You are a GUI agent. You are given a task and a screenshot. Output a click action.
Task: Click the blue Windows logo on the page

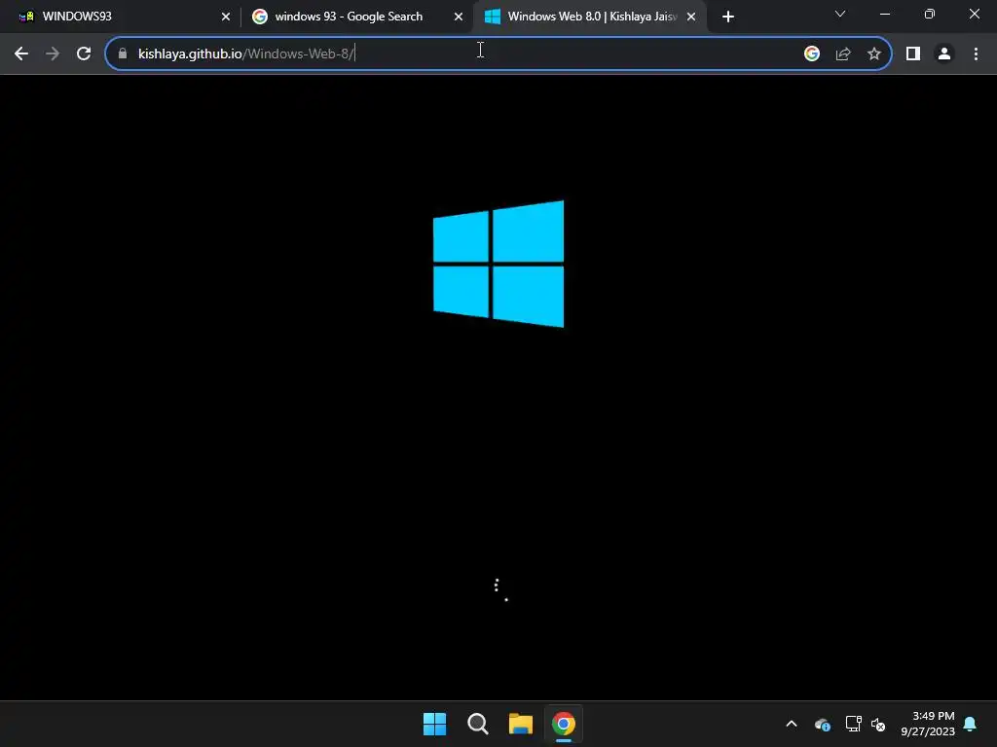[x=498, y=265]
